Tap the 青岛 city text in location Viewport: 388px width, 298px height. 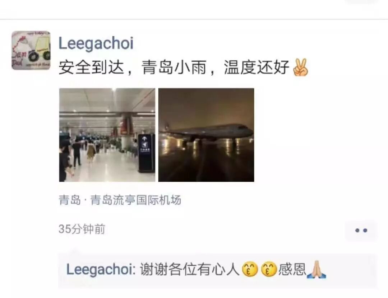70,200
